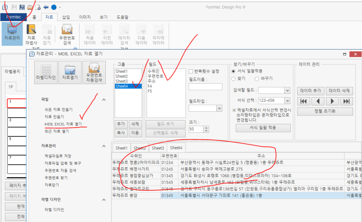Jump to last record button

point(347,101)
